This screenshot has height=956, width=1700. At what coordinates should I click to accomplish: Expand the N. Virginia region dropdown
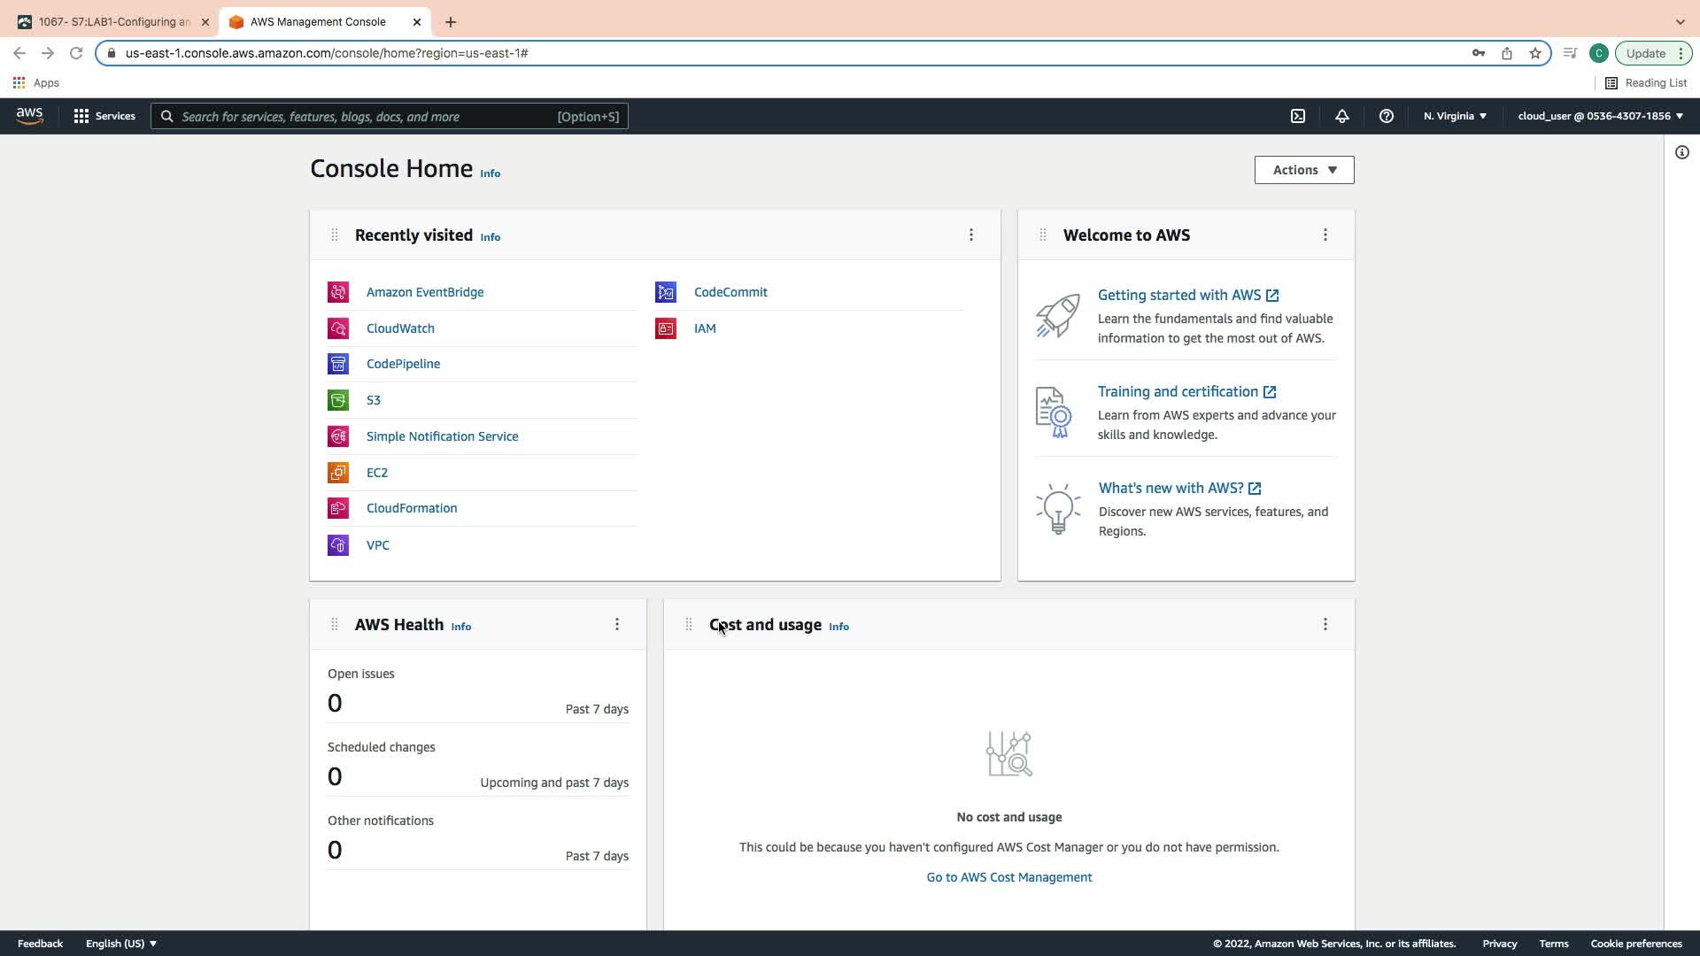click(1455, 116)
